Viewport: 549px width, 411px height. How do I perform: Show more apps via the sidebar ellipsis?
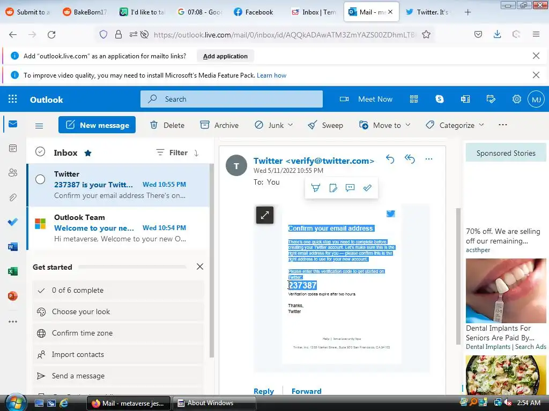coord(13,322)
